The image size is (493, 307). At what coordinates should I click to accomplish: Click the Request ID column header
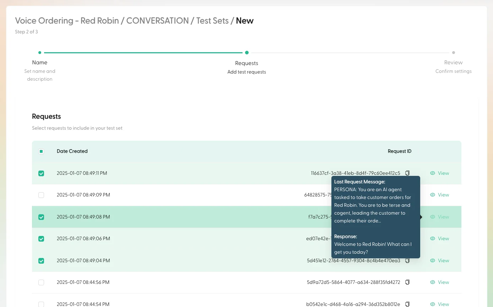click(400, 151)
